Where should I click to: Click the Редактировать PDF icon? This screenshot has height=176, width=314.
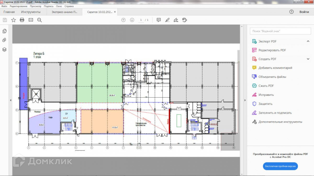point(254,50)
